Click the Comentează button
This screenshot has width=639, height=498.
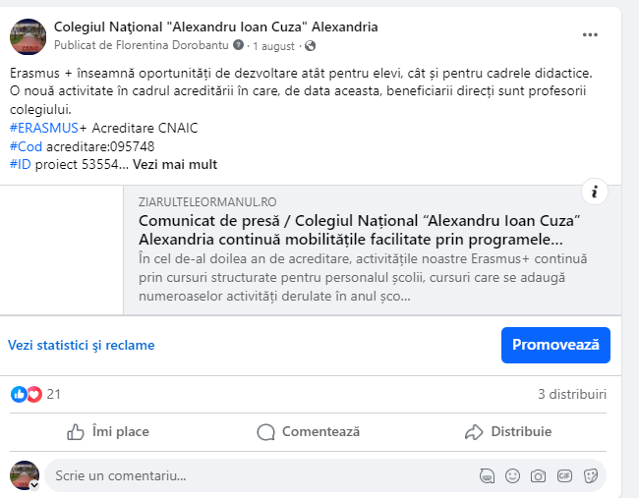click(308, 431)
